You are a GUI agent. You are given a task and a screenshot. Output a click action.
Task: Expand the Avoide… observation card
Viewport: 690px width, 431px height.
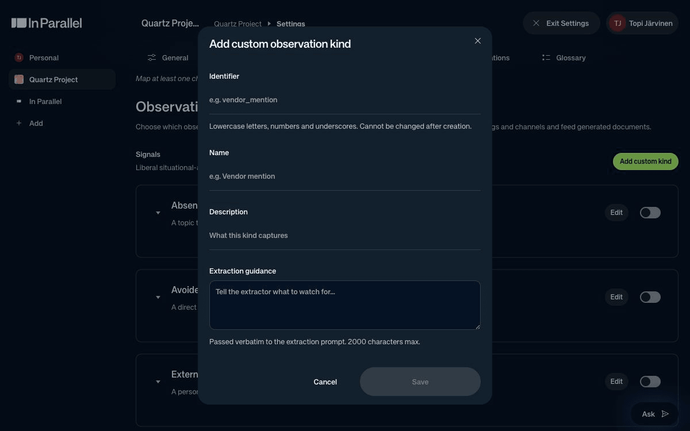click(158, 297)
